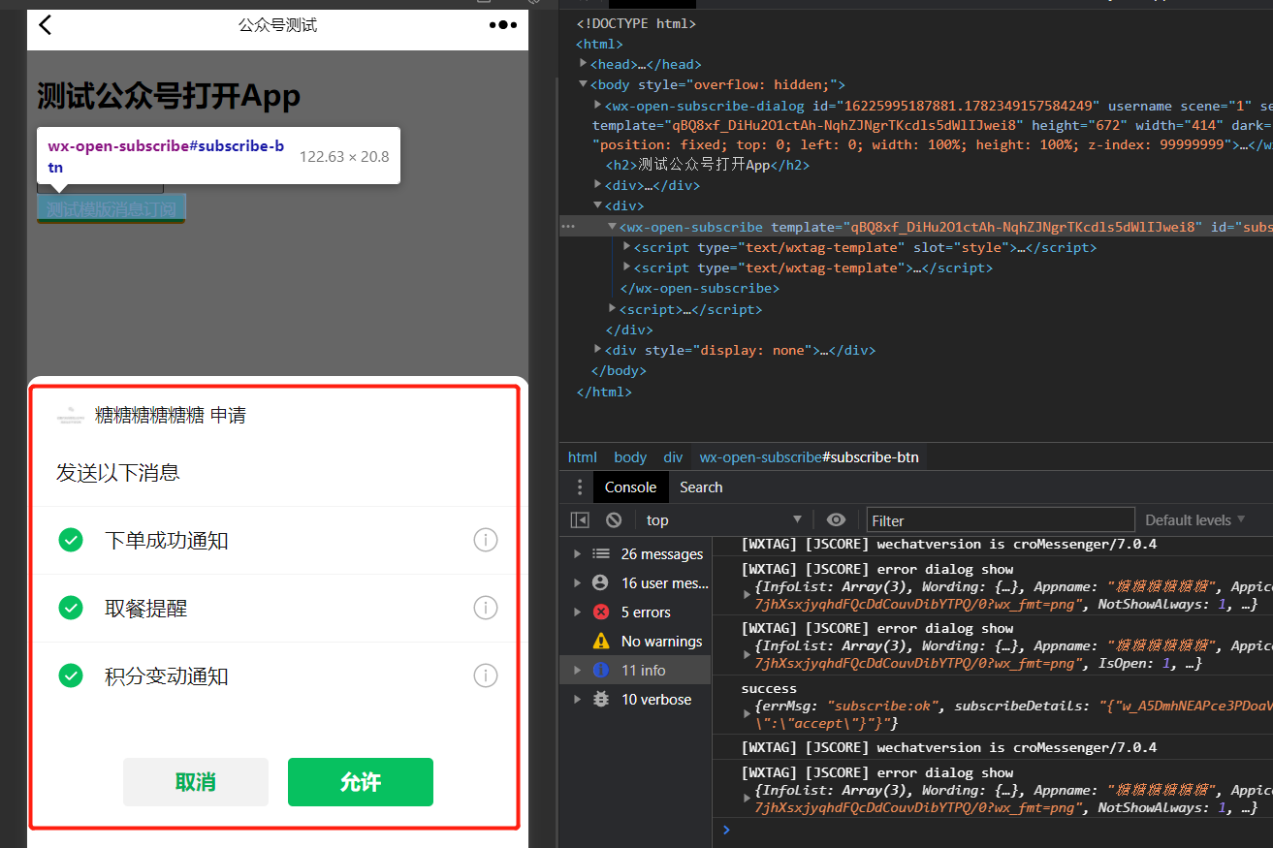Focus the console Filter field

point(1000,520)
